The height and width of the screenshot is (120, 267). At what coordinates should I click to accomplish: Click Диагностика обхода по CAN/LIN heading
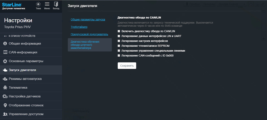pos(139,17)
